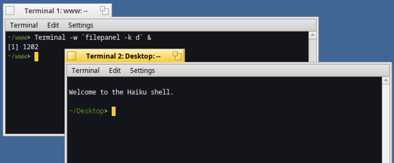Image resolution: width=394 pixels, height=163 pixels.
Task: Open Settings menu in Terminal 2 window
Action: click(142, 70)
